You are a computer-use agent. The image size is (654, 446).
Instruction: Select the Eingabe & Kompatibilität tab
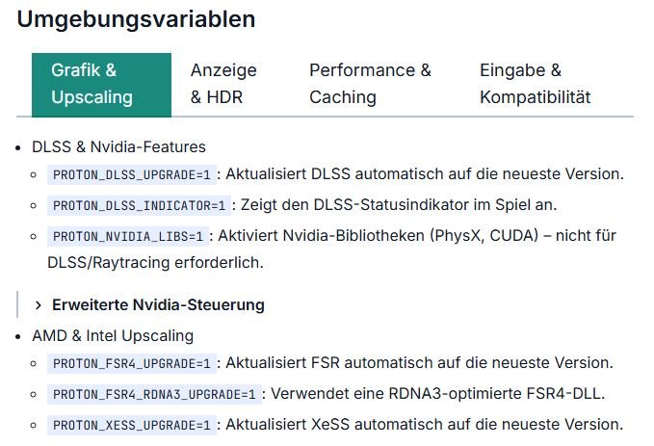pos(535,84)
